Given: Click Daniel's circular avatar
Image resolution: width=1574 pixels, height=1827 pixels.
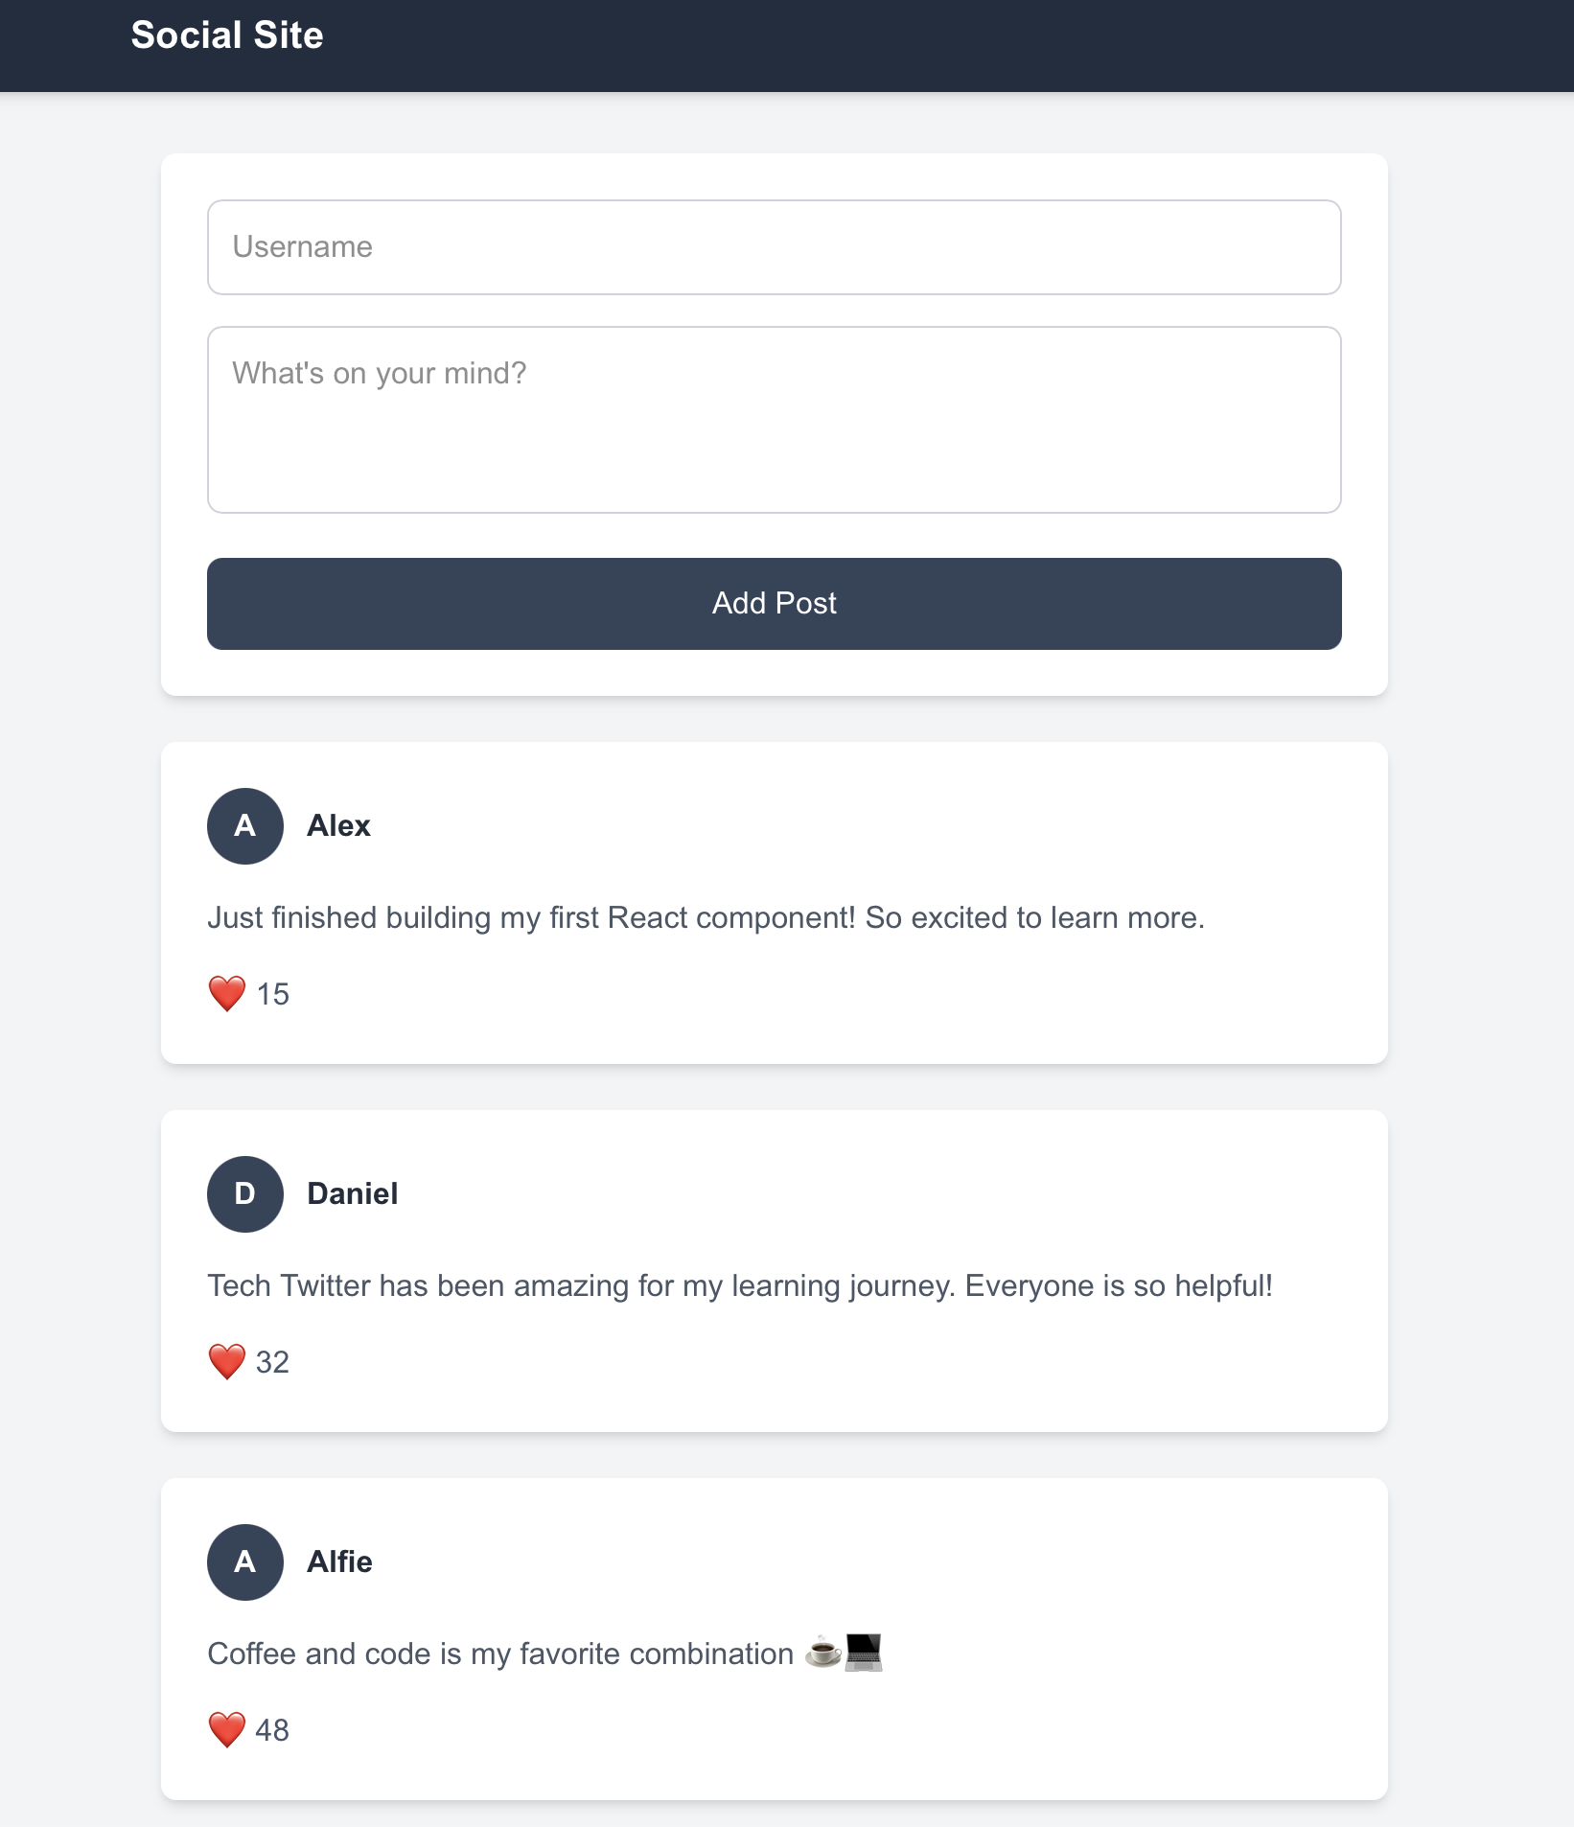Looking at the screenshot, I should (x=244, y=1193).
